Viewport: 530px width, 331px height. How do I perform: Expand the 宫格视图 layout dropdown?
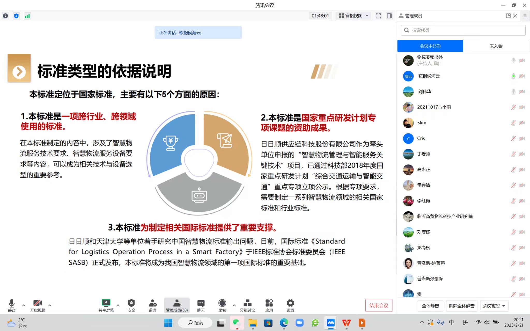coord(354,16)
